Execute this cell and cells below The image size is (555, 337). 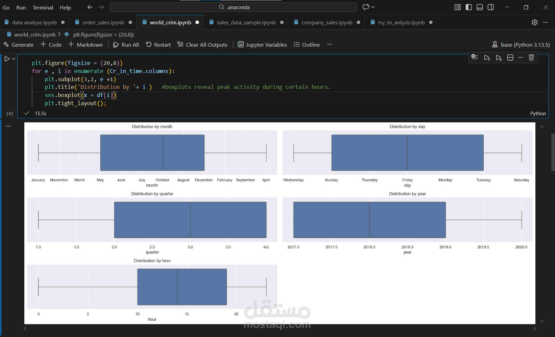click(499, 57)
